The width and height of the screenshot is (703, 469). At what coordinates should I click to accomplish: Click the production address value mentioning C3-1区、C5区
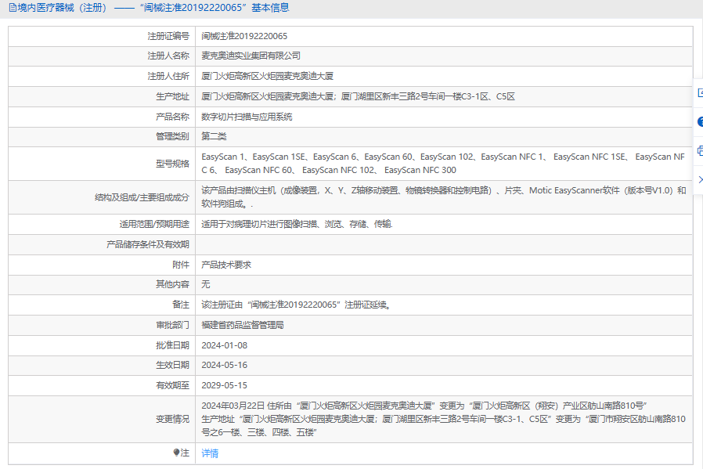pyautogui.click(x=358, y=96)
